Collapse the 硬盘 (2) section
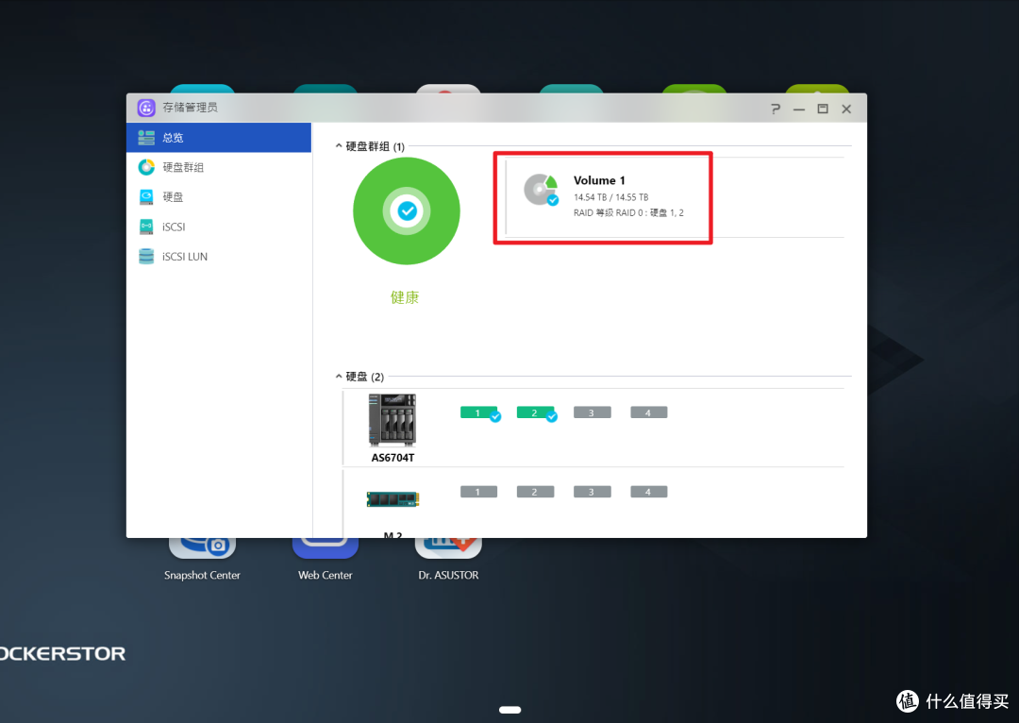This screenshot has height=723, width=1019. pos(340,377)
